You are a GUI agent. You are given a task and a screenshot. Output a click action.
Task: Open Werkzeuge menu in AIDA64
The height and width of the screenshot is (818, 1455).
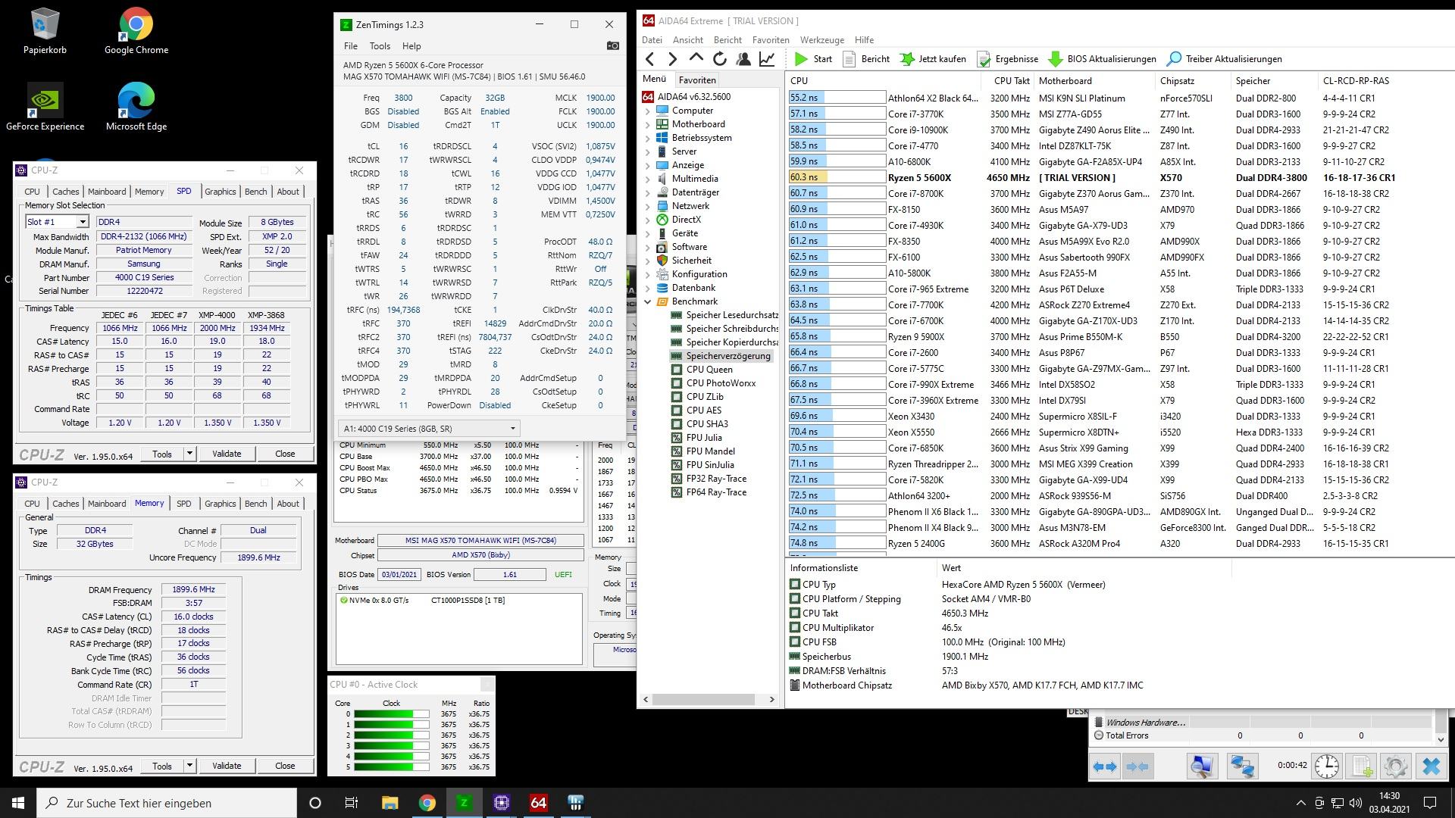click(821, 40)
